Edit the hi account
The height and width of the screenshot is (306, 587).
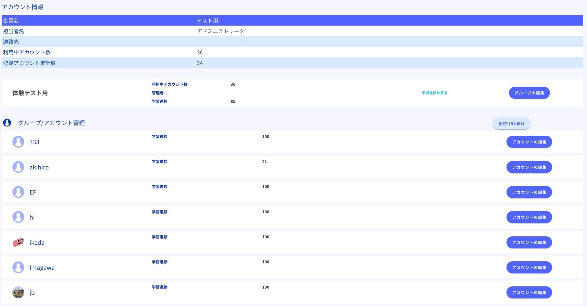(529, 217)
